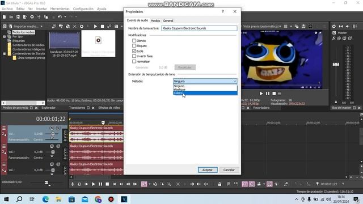Select Clásico in the Método dropdown list
The image size is (363, 204).
(205, 93)
